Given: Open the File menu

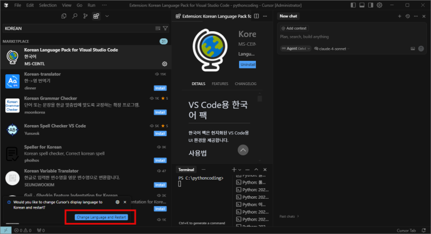Looking at the screenshot, I should tap(17, 5).
